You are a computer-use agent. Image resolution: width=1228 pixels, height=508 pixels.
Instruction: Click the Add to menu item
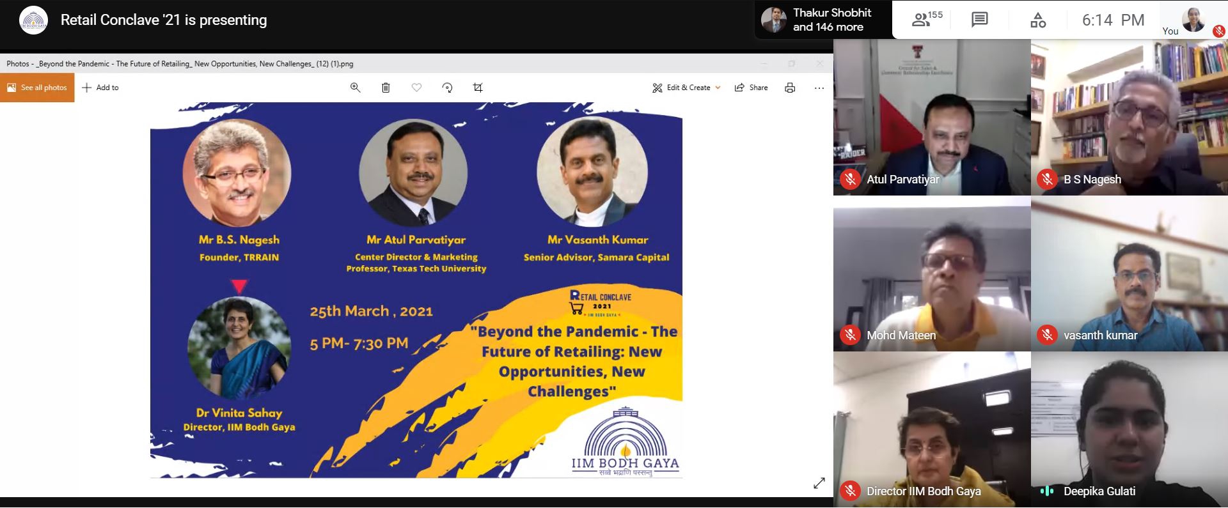click(101, 88)
